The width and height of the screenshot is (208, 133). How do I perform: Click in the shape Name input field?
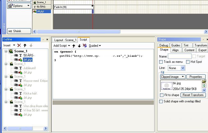point(179,56)
